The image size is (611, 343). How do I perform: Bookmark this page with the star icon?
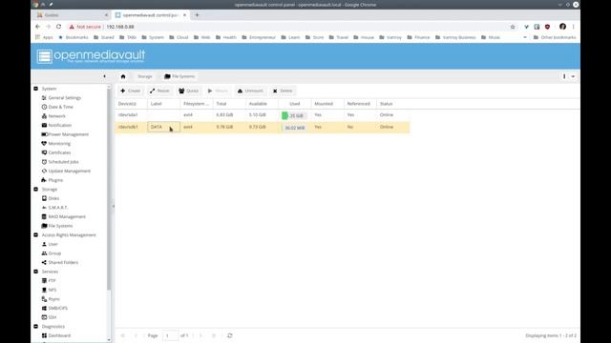pyautogui.click(x=513, y=27)
